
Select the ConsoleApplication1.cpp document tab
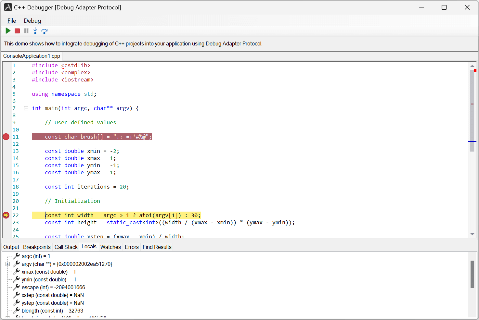[32, 56]
